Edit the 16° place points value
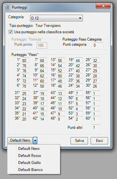Image resolution: width=117 pixels, height=179 pixels. tap(61, 76)
